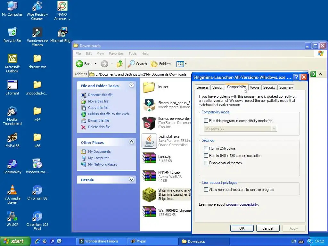The image size is (328, 246).
Task: Click the address bar path field
Action: [x=141, y=74]
